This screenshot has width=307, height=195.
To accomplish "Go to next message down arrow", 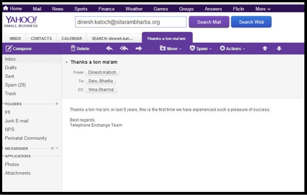I will coord(279,48).
